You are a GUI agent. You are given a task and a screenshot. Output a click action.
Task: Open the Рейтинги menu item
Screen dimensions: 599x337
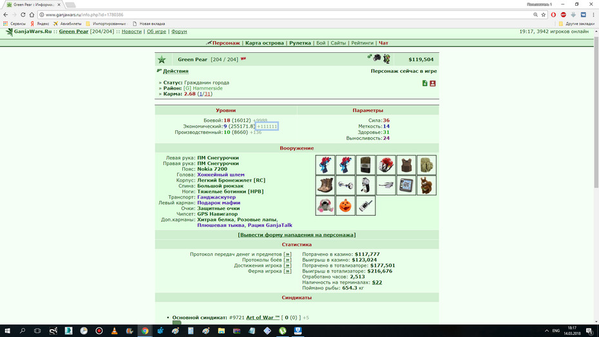click(x=362, y=43)
